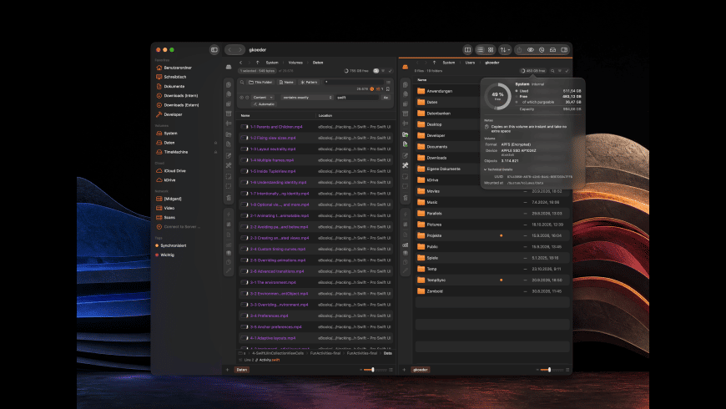
Task: Click Volumes in left pane breadcrumb
Action: 295,63
